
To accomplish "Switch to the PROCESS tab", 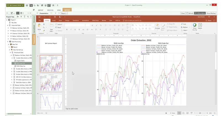I will tap(50, 10).
